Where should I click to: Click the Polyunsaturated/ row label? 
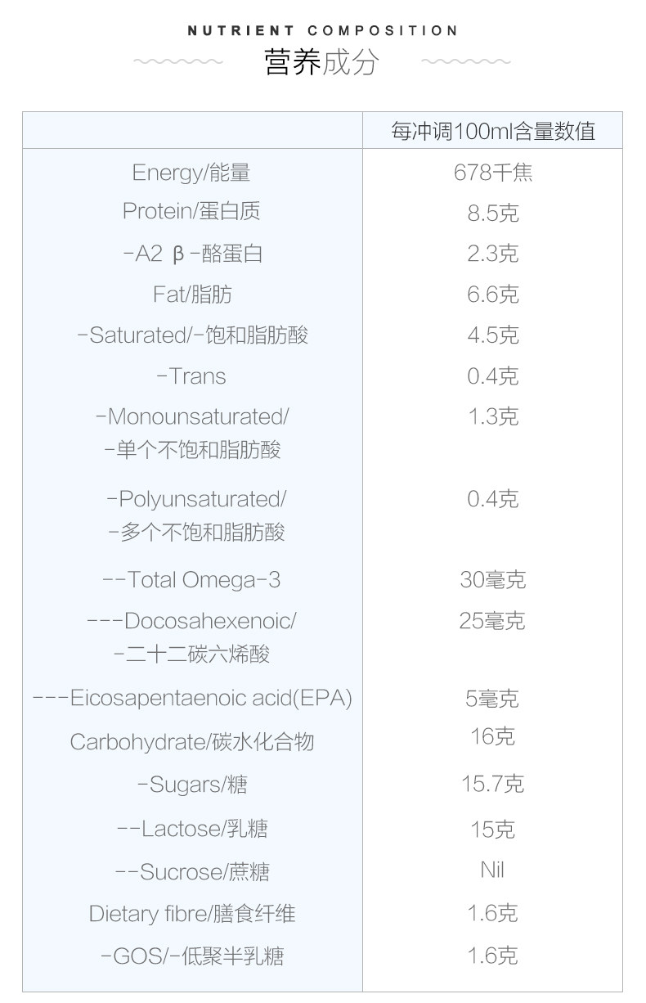(x=196, y=499)
